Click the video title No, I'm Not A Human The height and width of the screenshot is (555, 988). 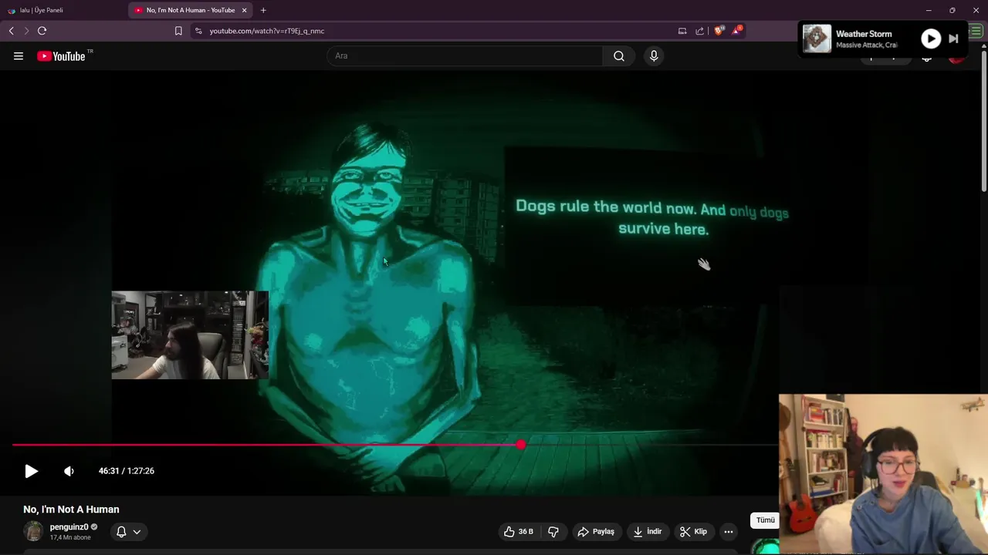click(x=71, y=510)
